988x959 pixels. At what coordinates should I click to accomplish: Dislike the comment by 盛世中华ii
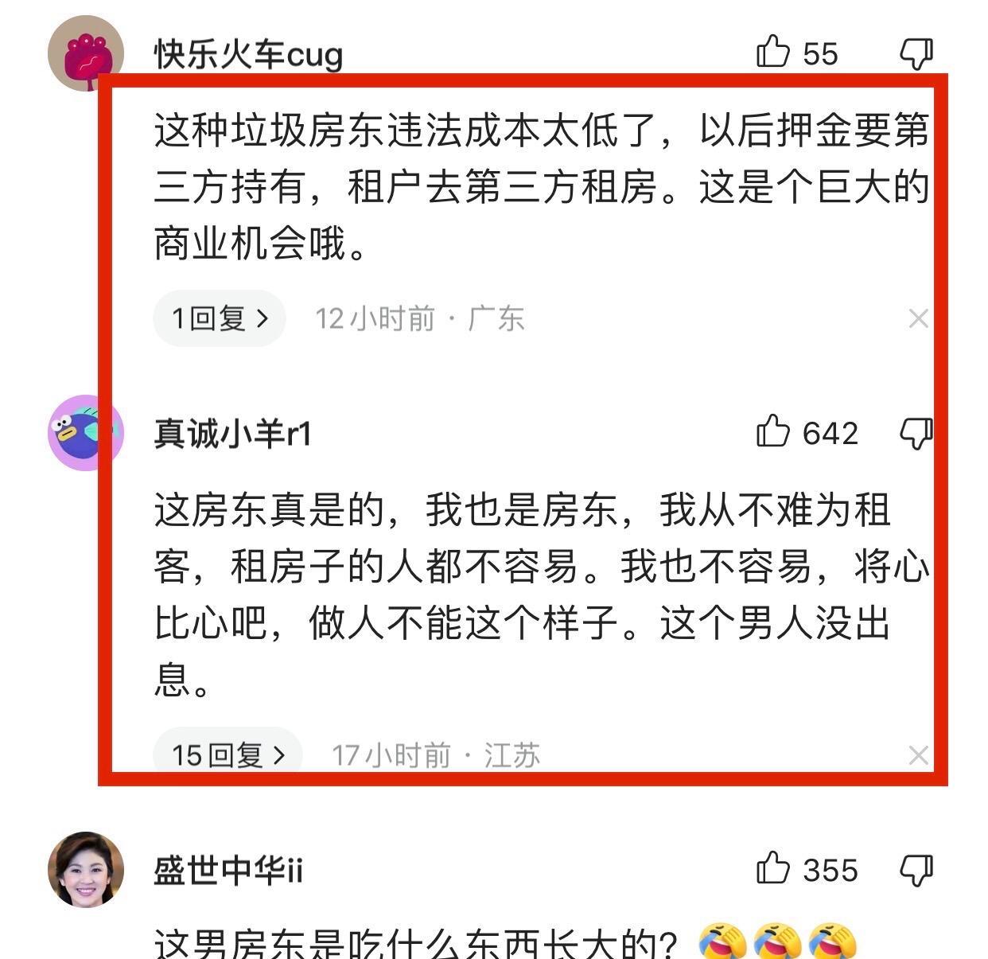[x=916, y=870]
